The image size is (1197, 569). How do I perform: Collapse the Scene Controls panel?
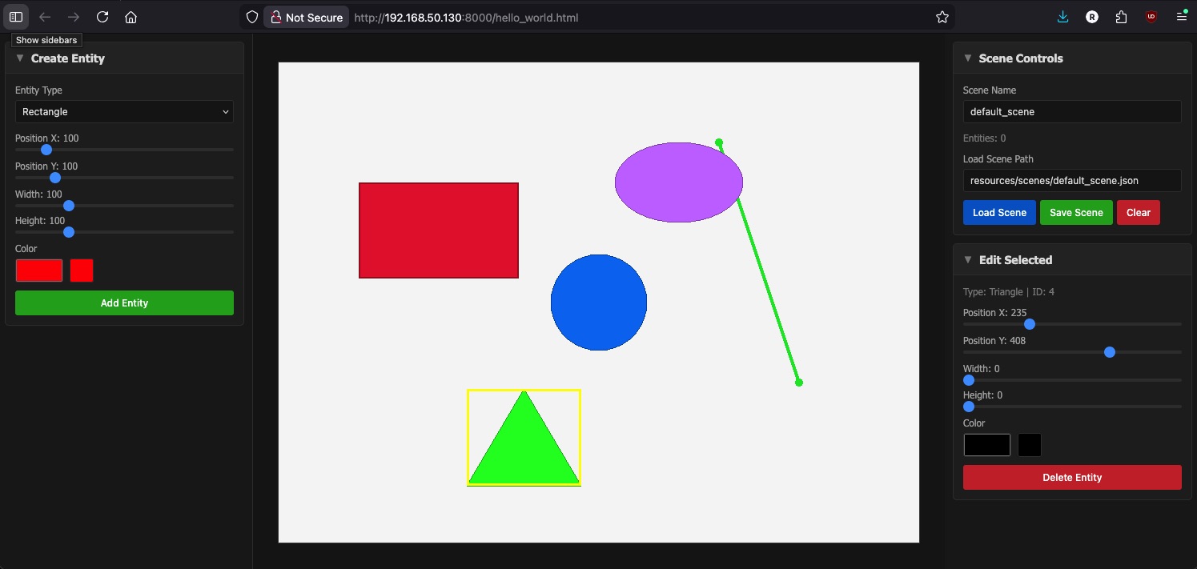968,58
